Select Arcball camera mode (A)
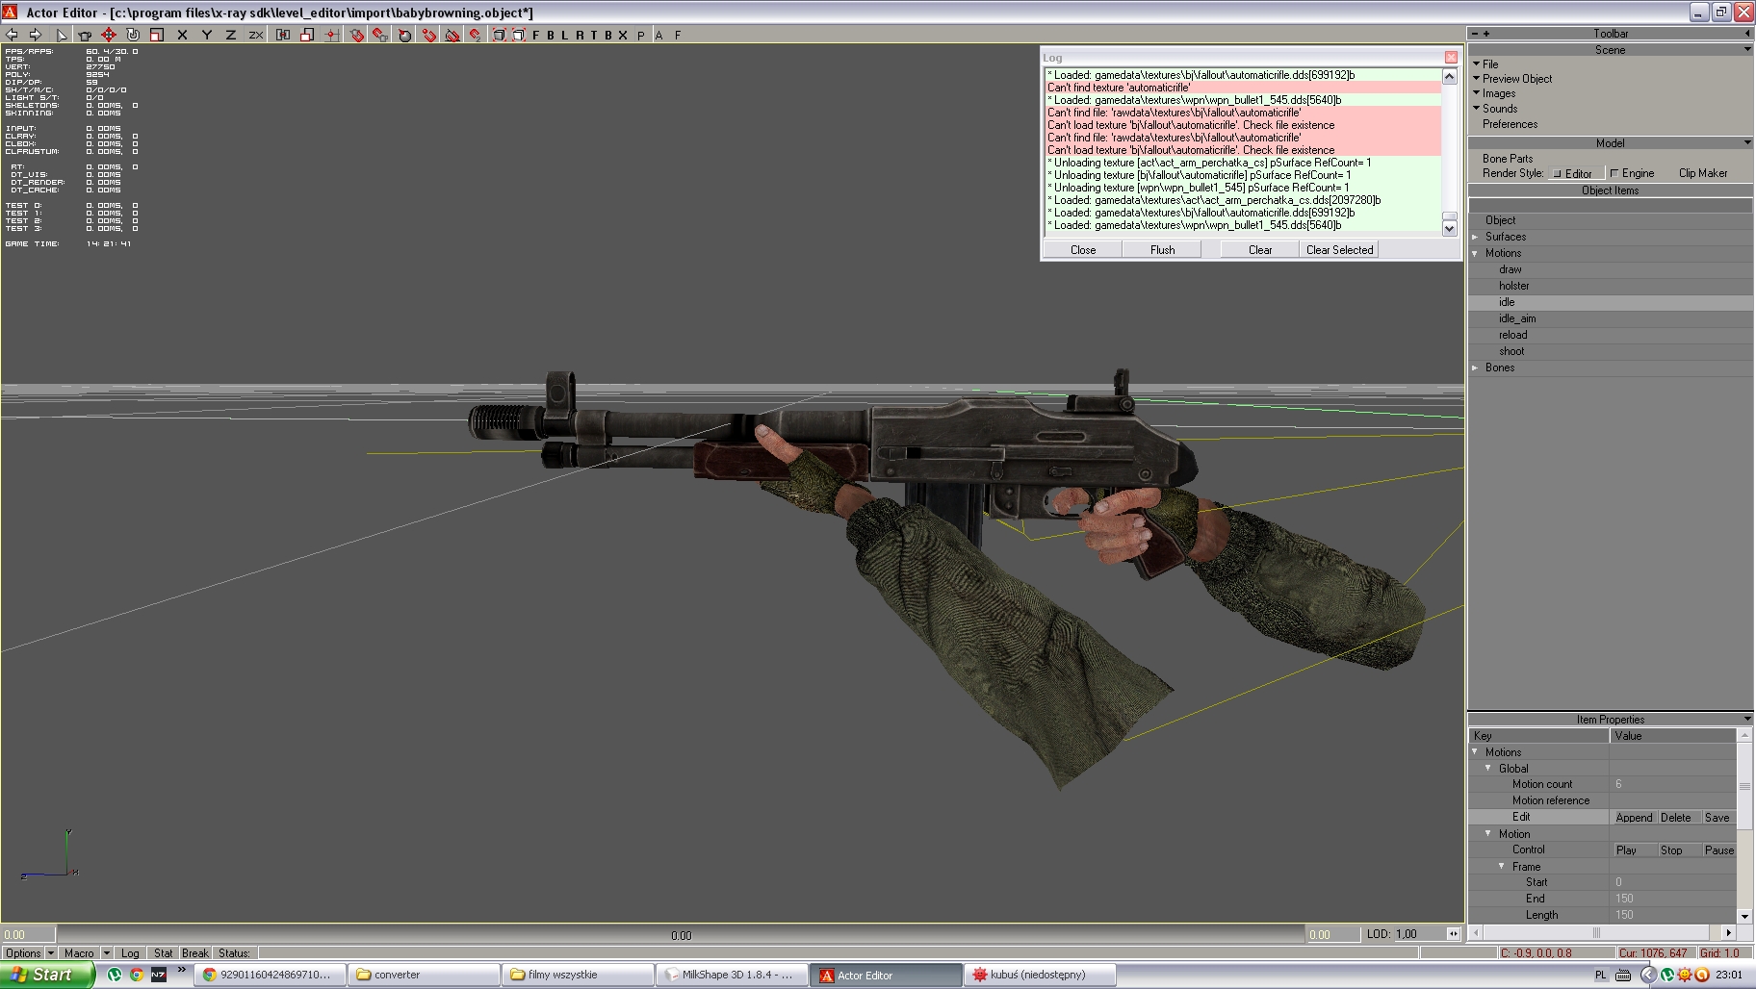Viewport: 1756px width, 989px height. (659, 35)
